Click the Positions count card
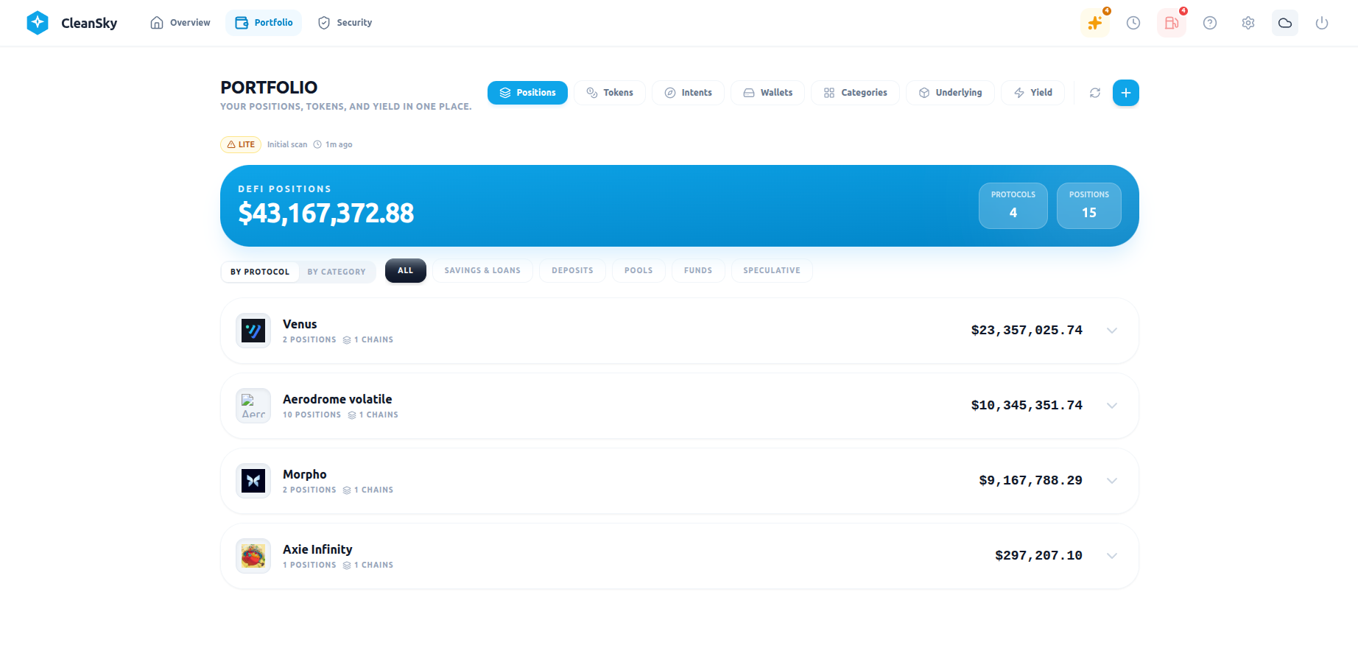Viewport: 1358px width, 659px height. (x=1089, y=205)
